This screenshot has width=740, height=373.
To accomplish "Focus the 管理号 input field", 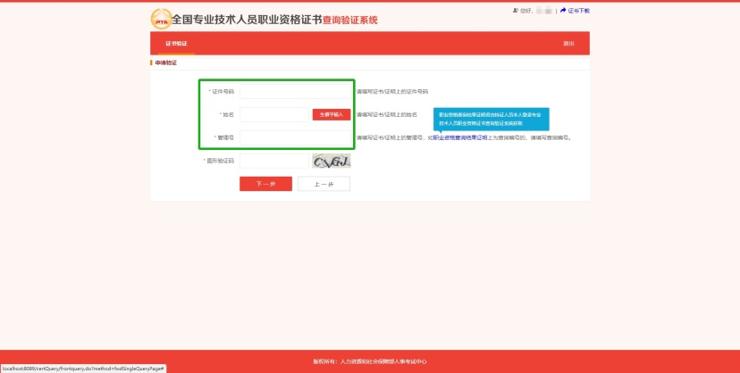I will pyautogui.click(x=295, y=138).
